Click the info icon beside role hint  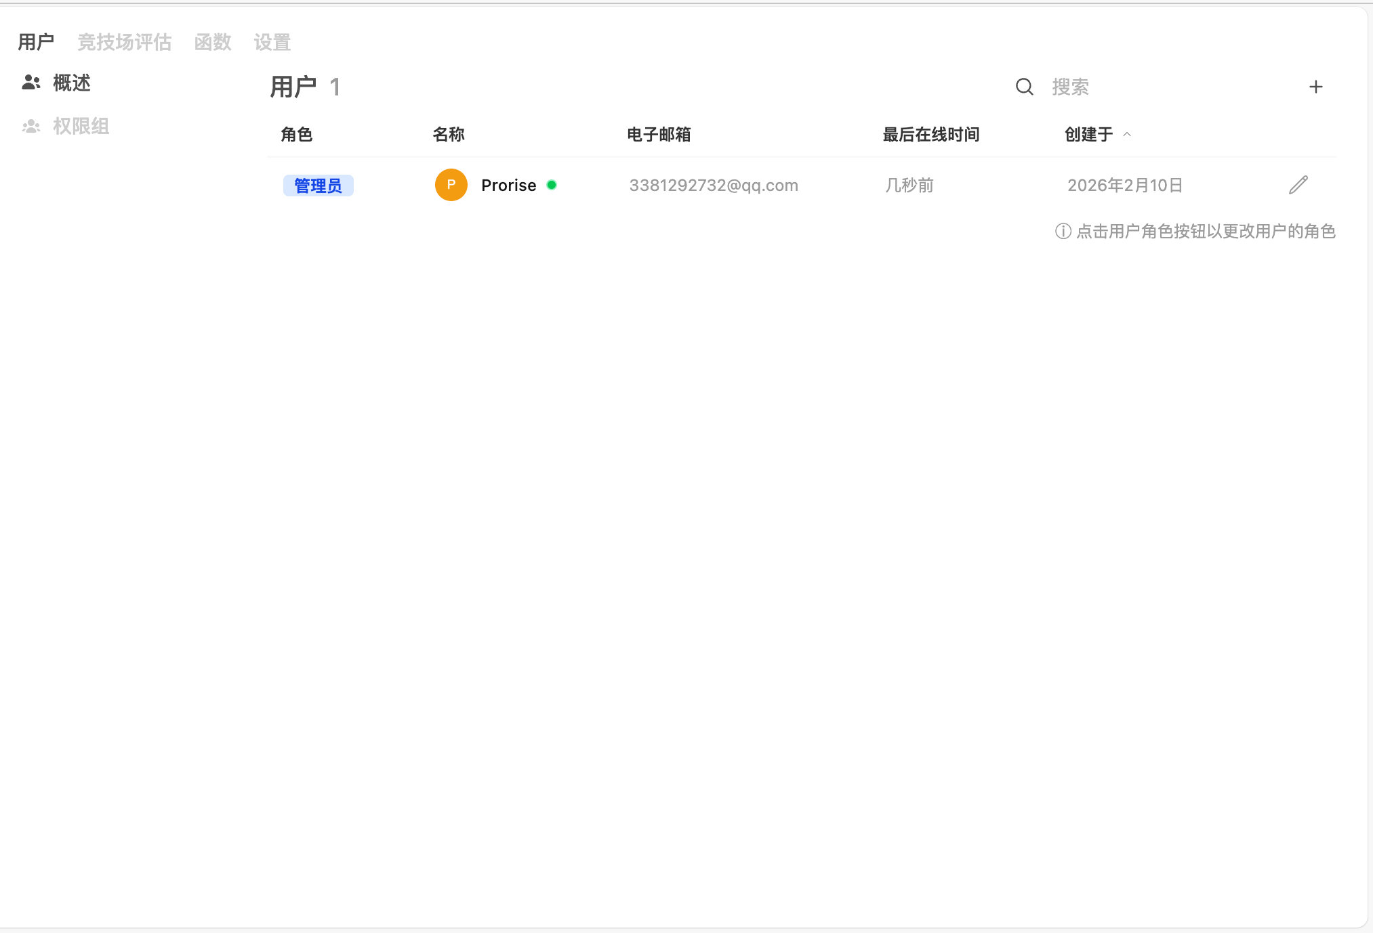tap(1063, 232)
